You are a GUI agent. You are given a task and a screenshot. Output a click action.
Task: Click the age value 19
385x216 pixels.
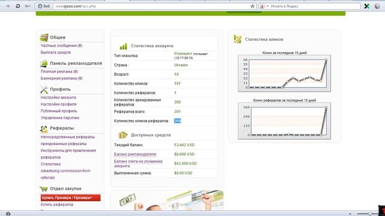pos(176,74)
